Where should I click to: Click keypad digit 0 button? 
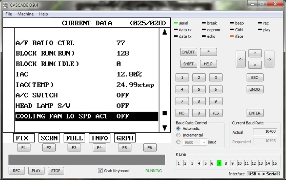click(199, 113)
